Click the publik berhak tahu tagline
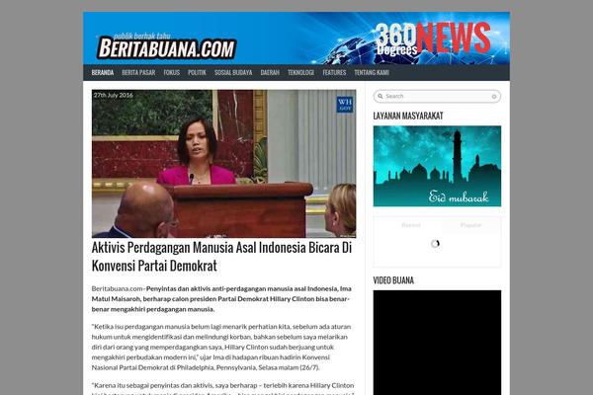593x395 pixels. pyautogui.click(x=141, y=37)
